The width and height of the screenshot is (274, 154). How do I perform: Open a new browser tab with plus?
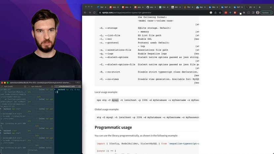(259, 7)
